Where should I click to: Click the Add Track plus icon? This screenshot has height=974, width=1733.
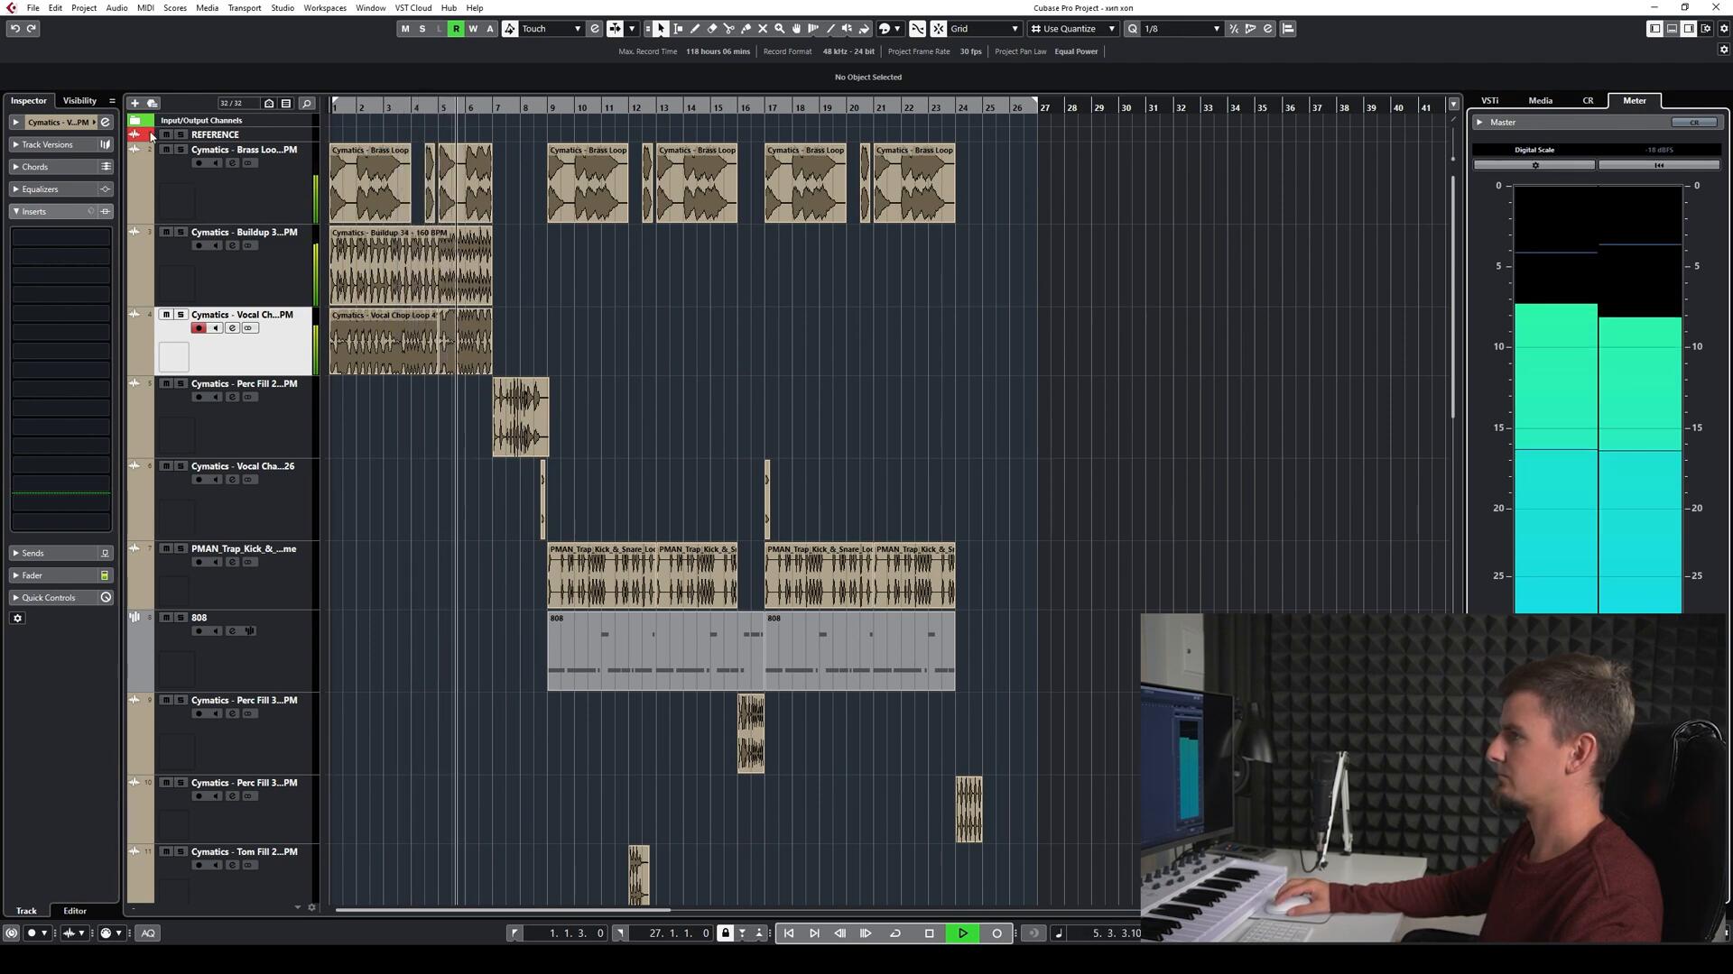click(x=134, y=103)
